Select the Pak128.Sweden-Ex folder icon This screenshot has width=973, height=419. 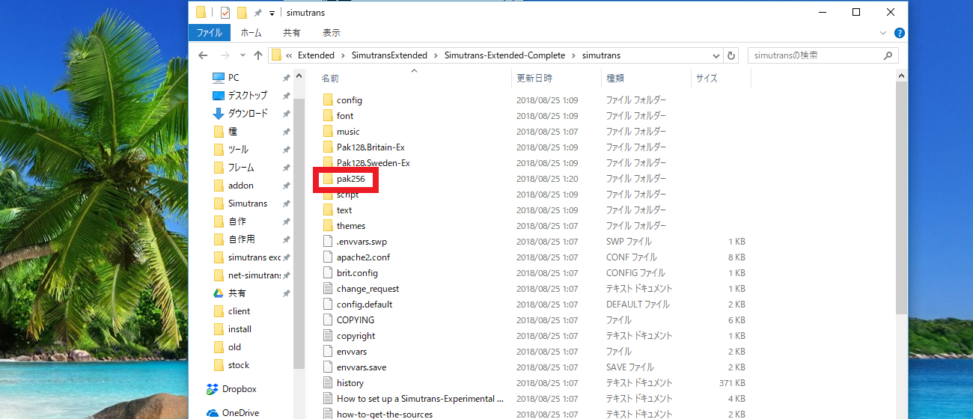point(327,163)
